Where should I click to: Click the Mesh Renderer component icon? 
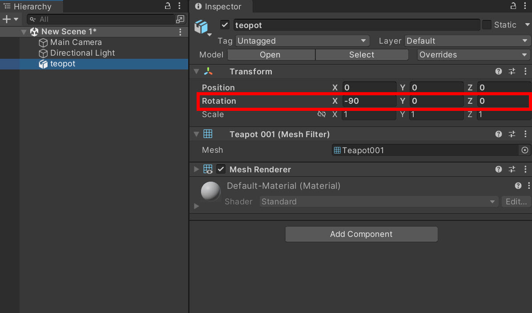coord(208,169)
